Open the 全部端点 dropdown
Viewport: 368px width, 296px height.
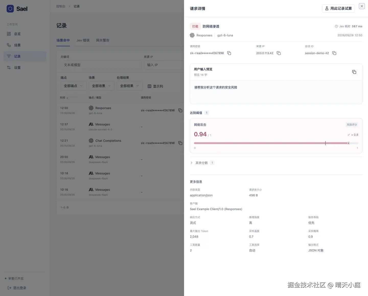click(73, 86)
